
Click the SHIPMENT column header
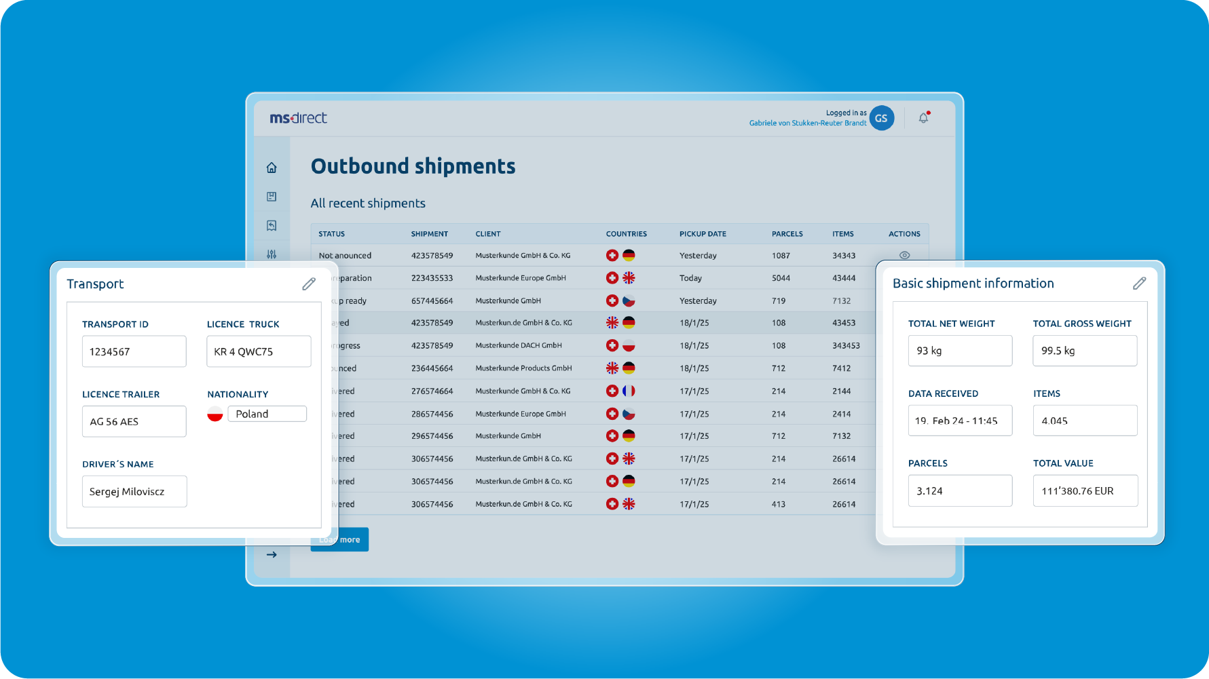[x=430, y=234]
